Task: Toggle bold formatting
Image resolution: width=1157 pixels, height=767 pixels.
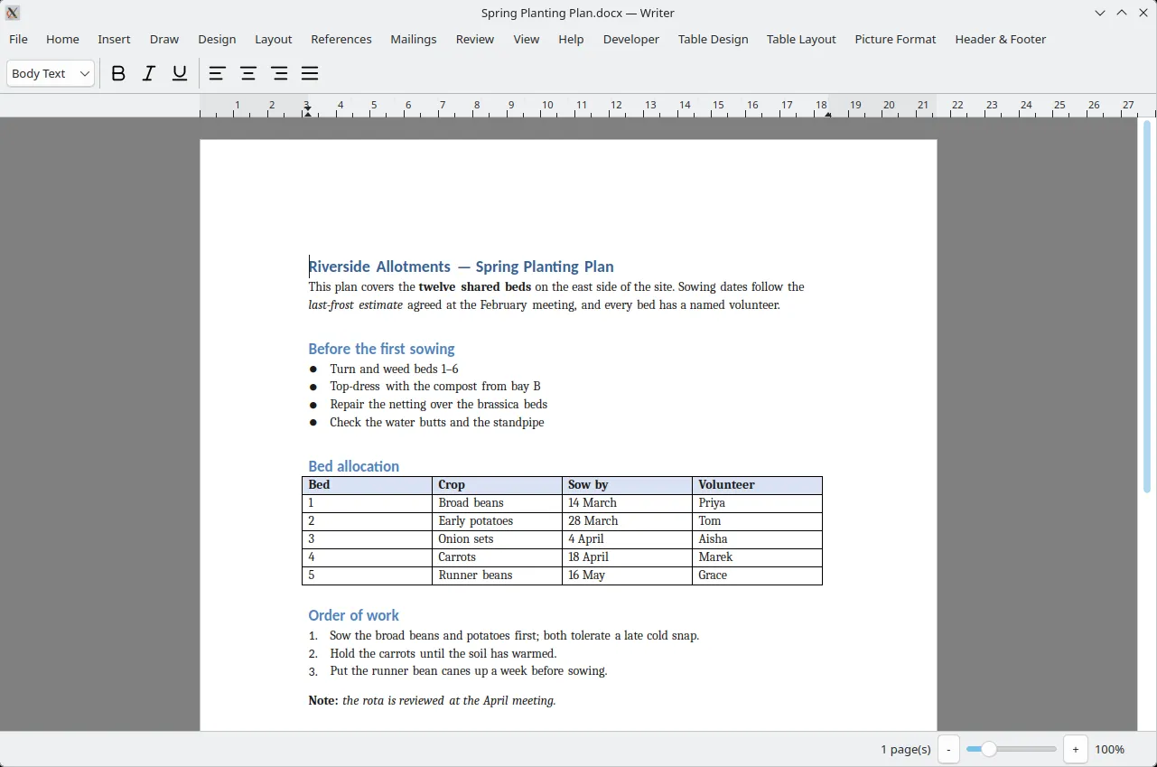Action: tap(118, 74)
